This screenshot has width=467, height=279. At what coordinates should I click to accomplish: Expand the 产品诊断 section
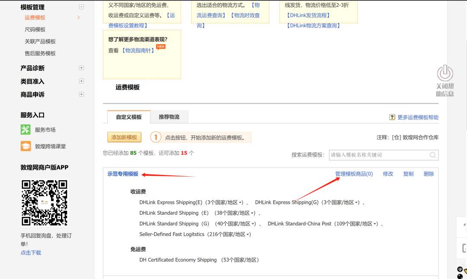(81, 68)
